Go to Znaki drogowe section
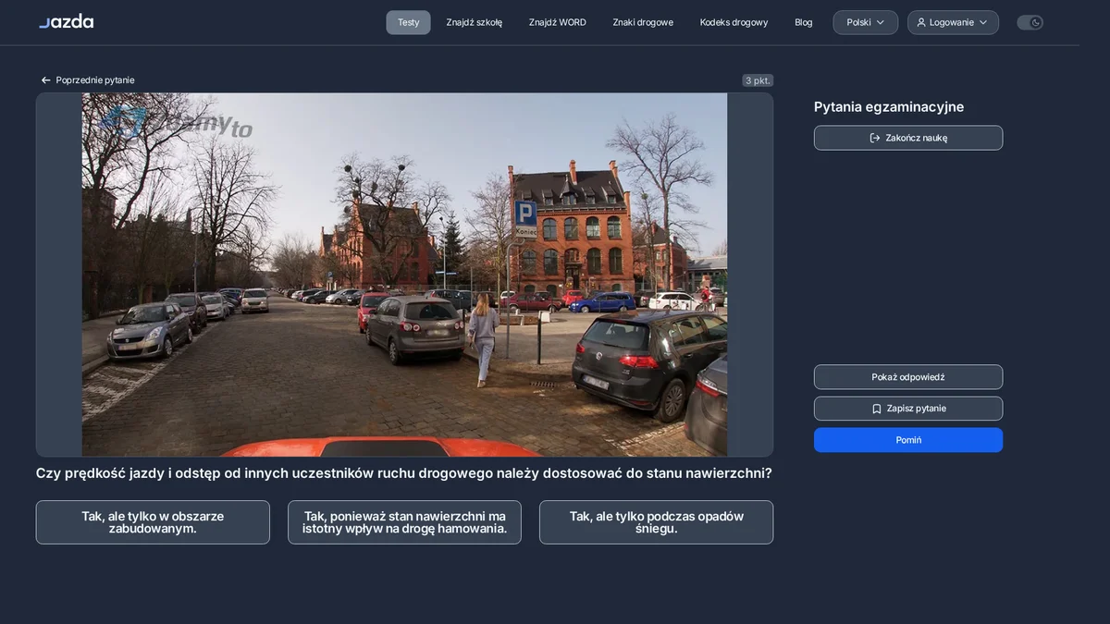This screenshot has height=624, width=1110. point(643,22)
